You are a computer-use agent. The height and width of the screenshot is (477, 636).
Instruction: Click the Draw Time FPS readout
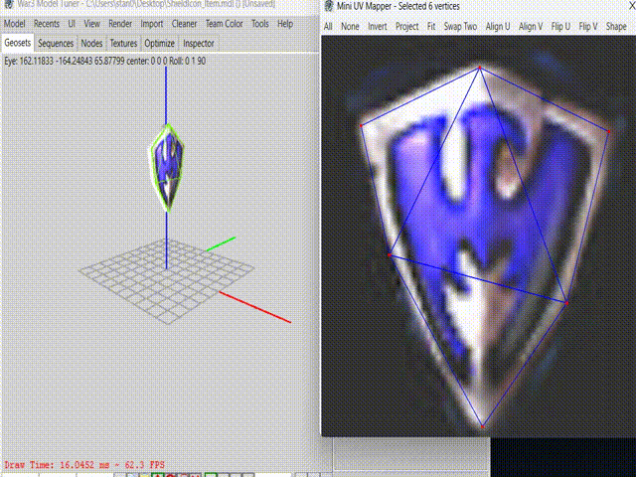[x=84, y=465]
